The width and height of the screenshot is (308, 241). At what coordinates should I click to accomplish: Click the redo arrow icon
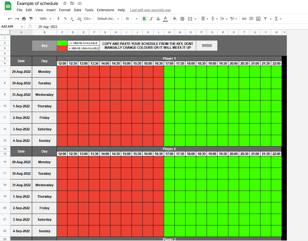(x=17, y=19)
